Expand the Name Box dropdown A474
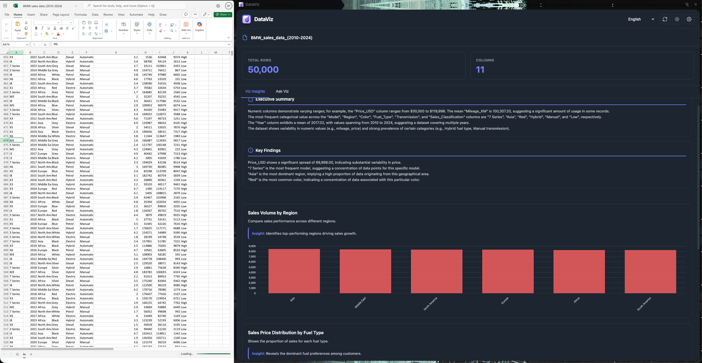The width and height of the screenshot is (702, 363). pos(27,44)
